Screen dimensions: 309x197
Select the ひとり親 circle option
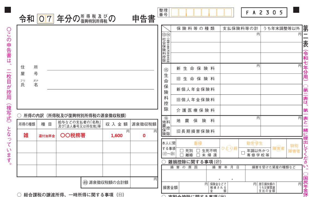[229, 148]
